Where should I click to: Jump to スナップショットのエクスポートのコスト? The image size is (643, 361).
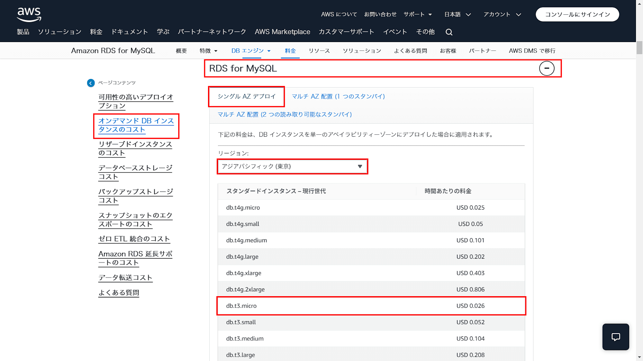[x=135, y=220]
